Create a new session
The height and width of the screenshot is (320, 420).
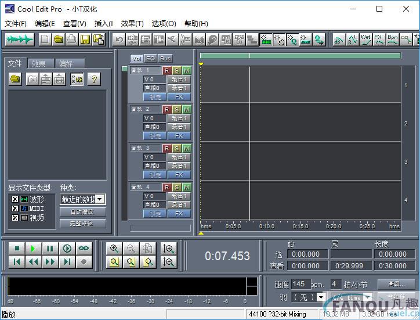coord(45,39)
